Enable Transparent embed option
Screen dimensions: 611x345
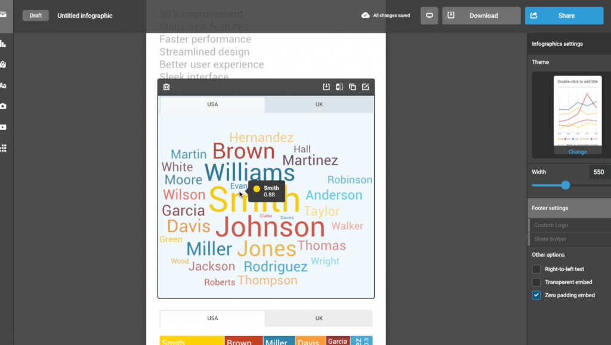click(536, 282)
